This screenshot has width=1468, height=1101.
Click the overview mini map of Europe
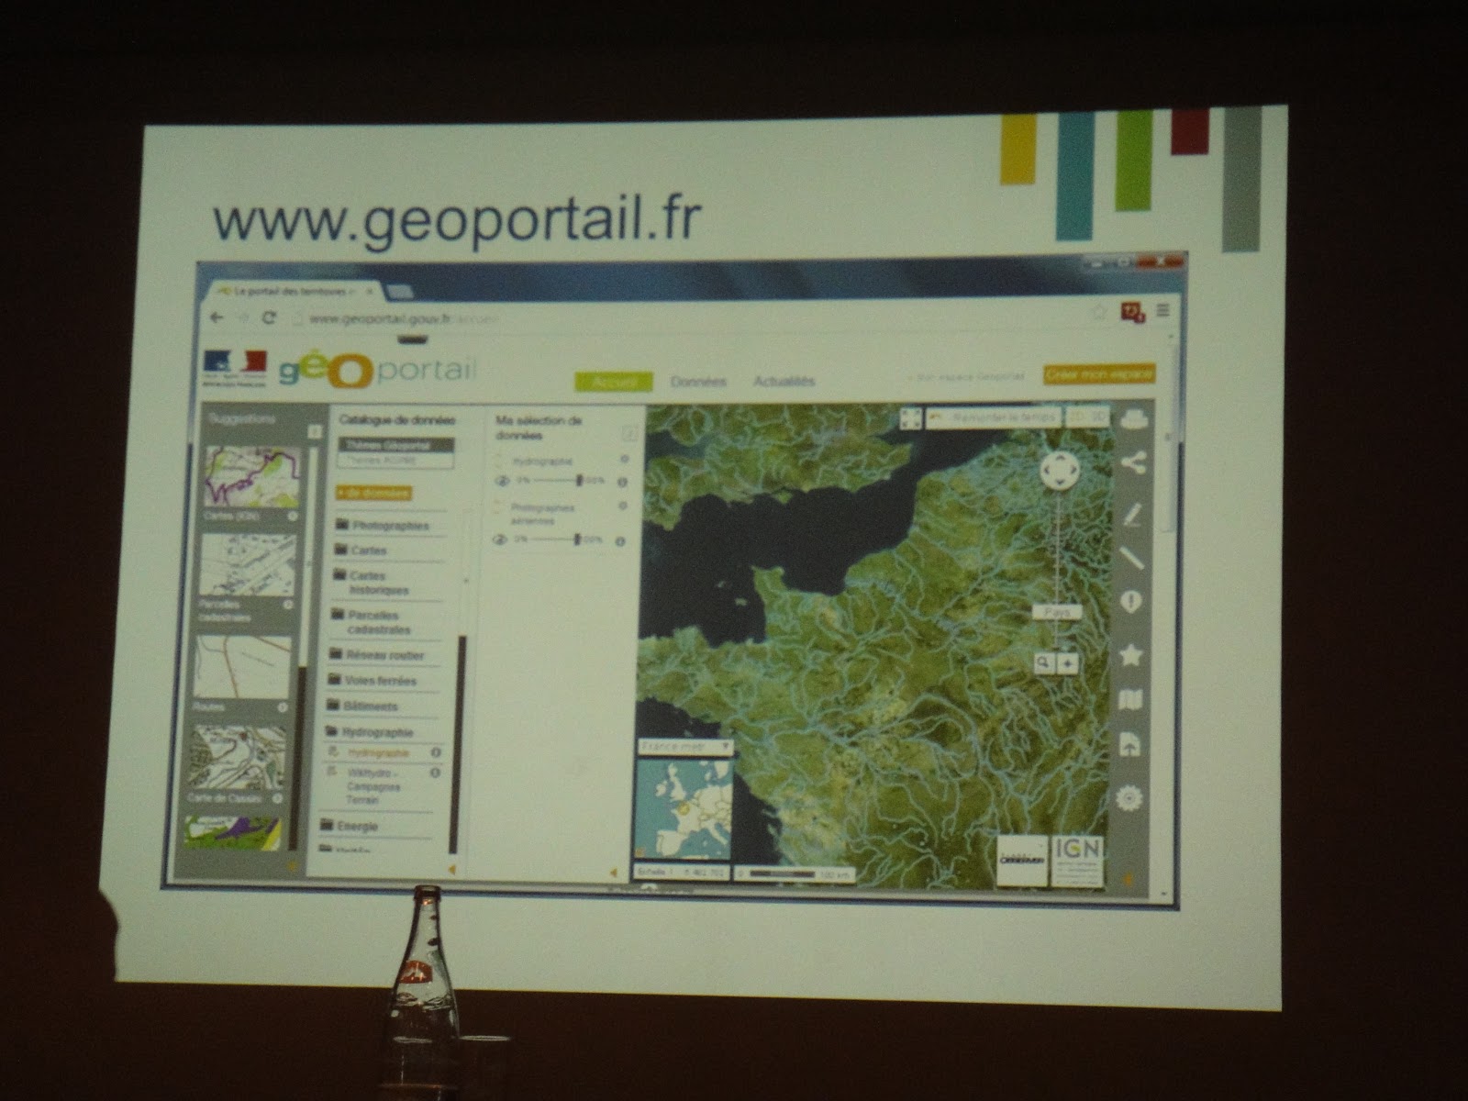683,807
